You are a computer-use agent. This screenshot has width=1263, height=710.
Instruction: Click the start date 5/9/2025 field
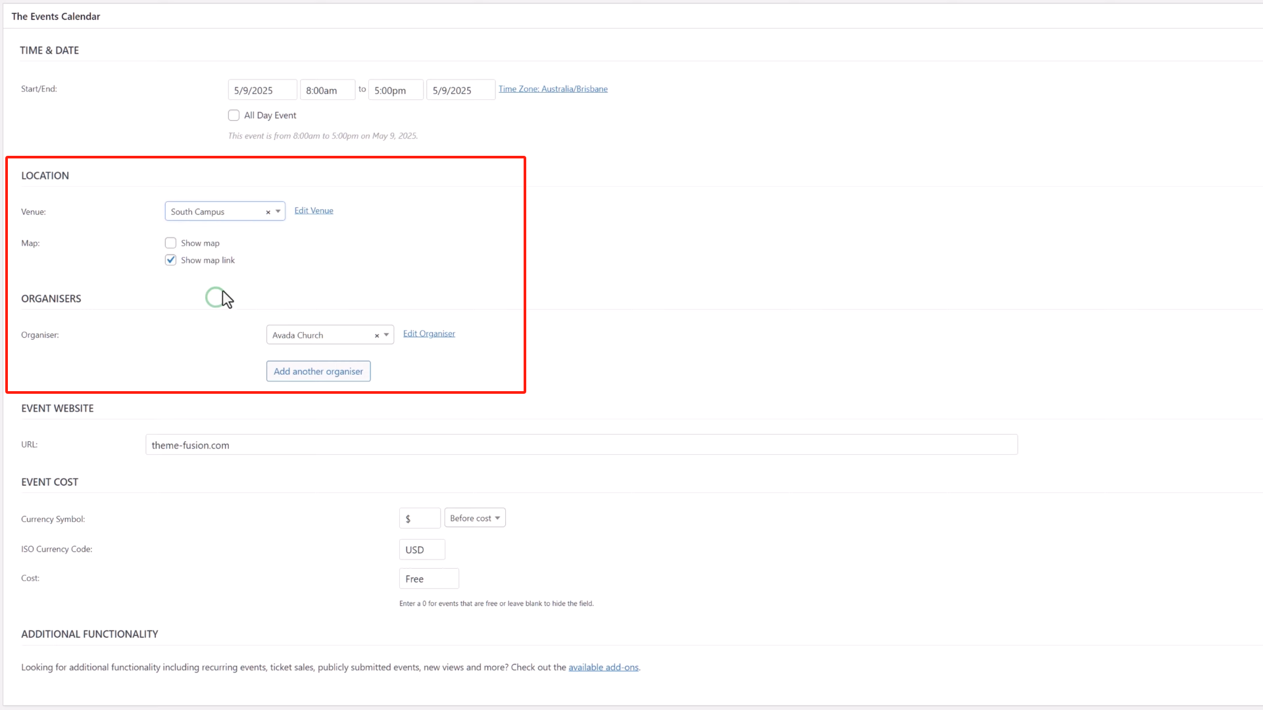point(262,89)
